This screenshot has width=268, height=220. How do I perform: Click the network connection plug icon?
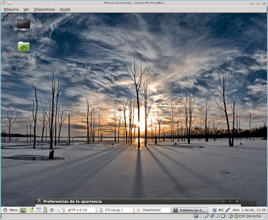pyautogui.click(x=228, y=210)
